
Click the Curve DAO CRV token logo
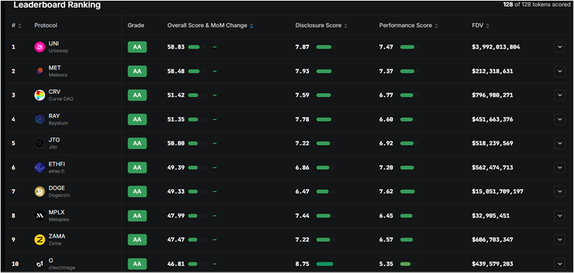(x=40, y=95)
